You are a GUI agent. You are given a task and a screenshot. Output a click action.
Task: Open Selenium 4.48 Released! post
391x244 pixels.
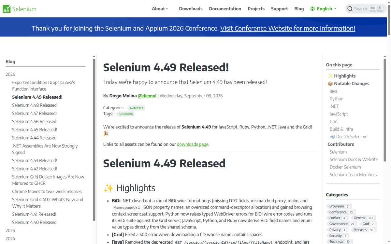(35, 105)
